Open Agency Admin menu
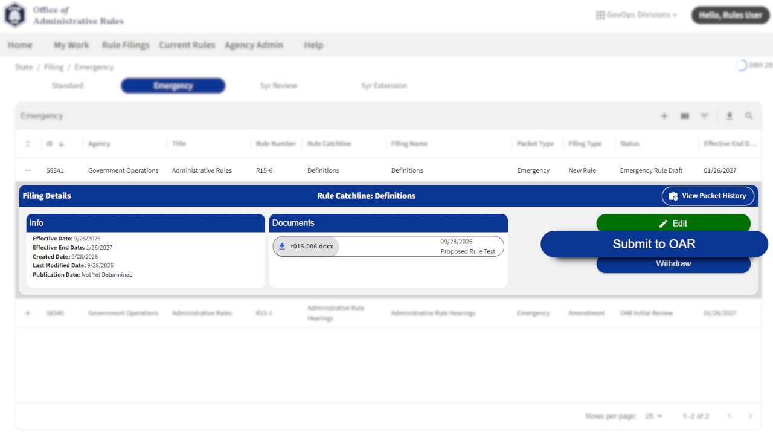 coord(254,45)
